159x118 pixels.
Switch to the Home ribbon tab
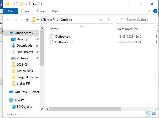coord(25,11)
